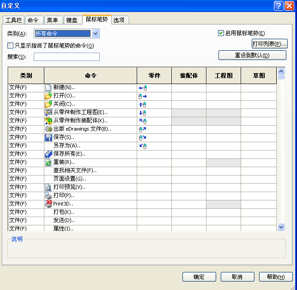Click the 保存所有(E) icon
Viewport: 297px width, 290px height.
pos(48,154)
